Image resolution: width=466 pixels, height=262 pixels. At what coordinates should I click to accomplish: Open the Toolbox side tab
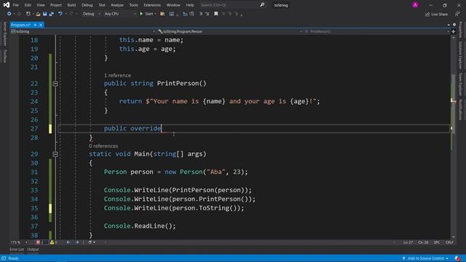(4, 56)
